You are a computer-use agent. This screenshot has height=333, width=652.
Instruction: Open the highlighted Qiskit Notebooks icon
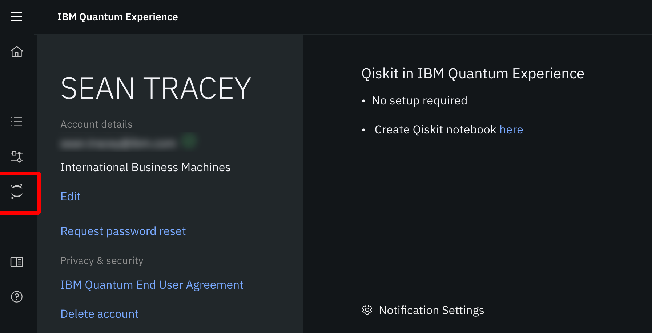point(17,192)
